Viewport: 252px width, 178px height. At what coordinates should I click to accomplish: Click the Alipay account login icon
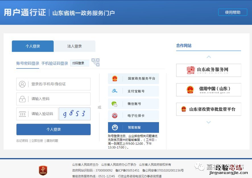coord(115,91)
